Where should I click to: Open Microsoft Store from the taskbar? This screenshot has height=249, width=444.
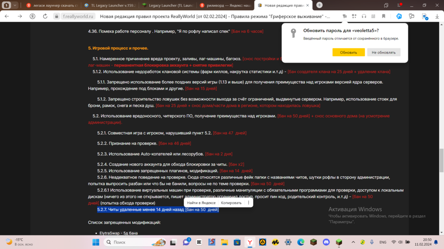(237, 242)
